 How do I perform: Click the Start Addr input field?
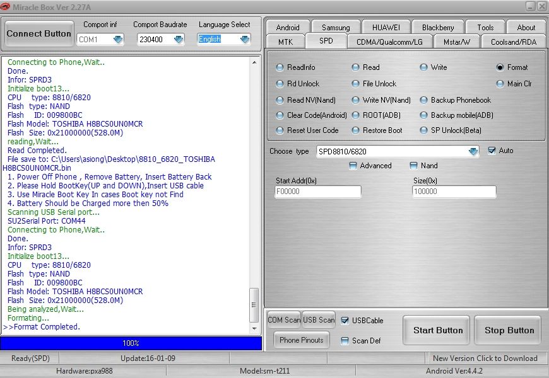[x=318, y=192]
